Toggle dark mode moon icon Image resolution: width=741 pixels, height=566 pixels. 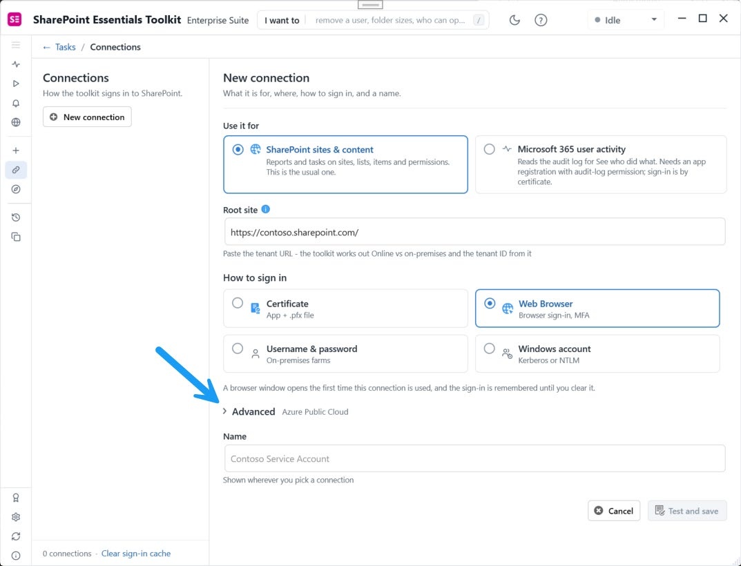coord(514,20)
